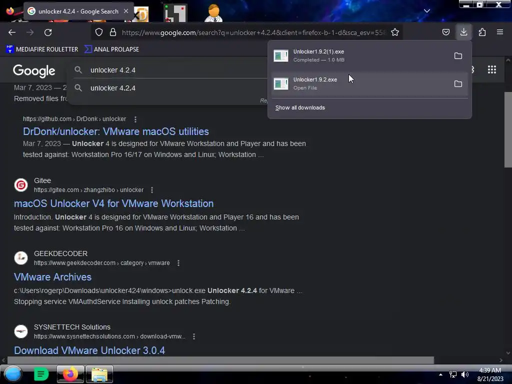Open Download VMware Unlocker 3.0.4 link
The height and width of the screenshot is (384, 512).
coord(89,350)
